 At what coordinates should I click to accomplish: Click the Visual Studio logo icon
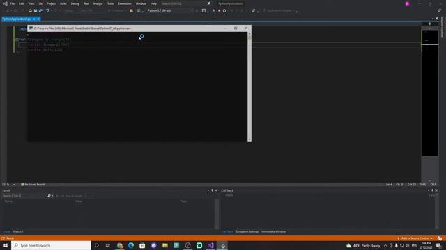[x=5, y=3]
